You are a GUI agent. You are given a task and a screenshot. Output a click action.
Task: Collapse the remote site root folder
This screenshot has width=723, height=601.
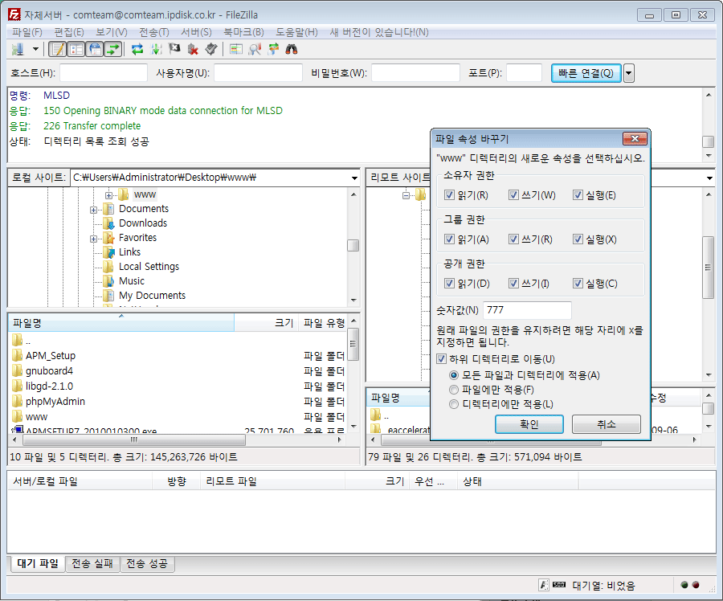pos(406,195)
